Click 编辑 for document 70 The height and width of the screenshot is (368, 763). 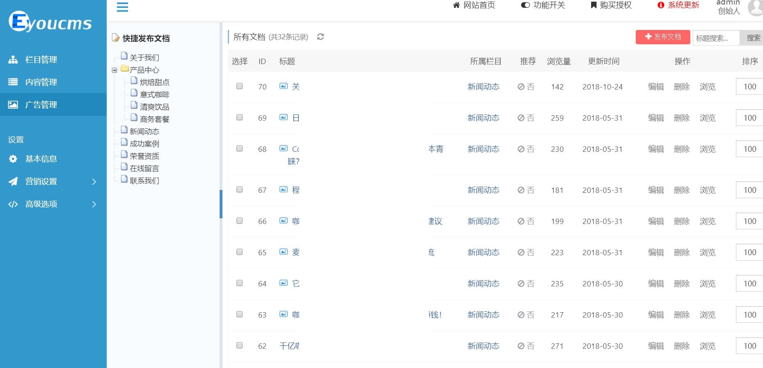click(x=656, y=87)
